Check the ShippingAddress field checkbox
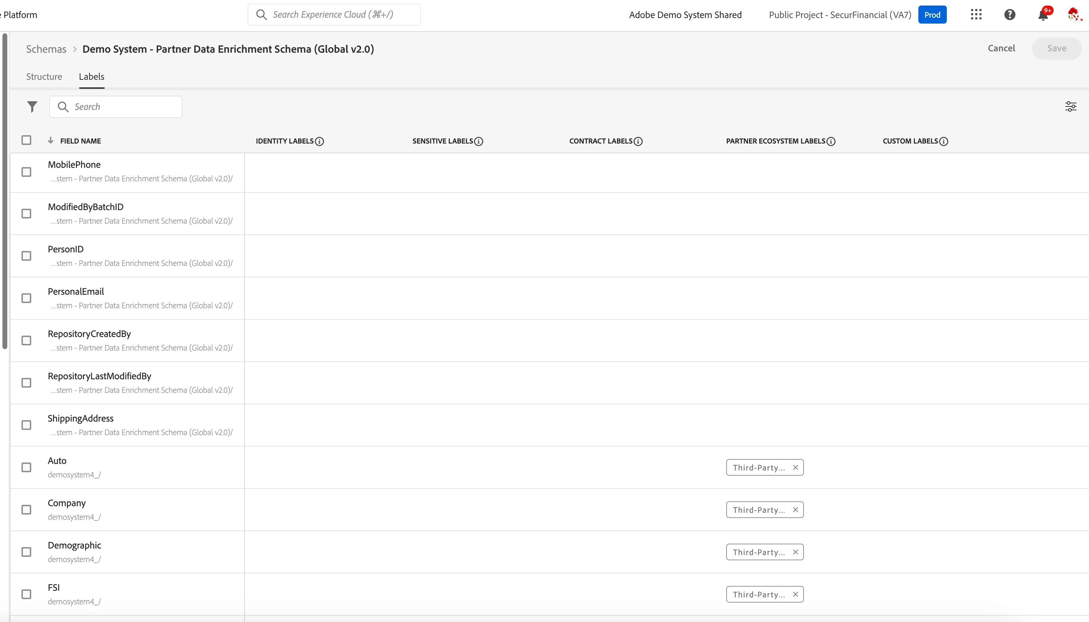Screen dimensions: 1089x622 coord(26,425)
